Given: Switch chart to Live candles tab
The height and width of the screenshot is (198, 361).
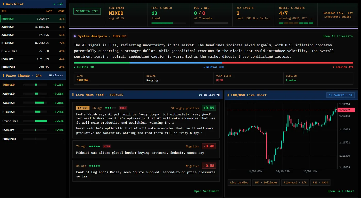Looking at the screenshot, I should click(x=239, y=183).
